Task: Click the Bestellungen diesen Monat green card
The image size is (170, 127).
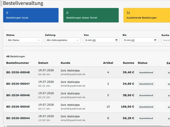Action: pyautogui.click(x=91, y=15)
